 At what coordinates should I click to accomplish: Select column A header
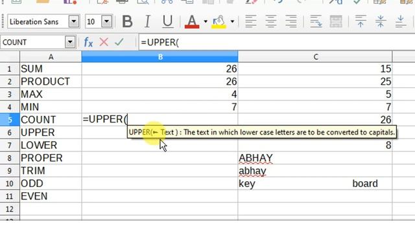(51, 57)
